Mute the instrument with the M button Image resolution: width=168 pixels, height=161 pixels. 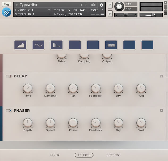(110, 14)
